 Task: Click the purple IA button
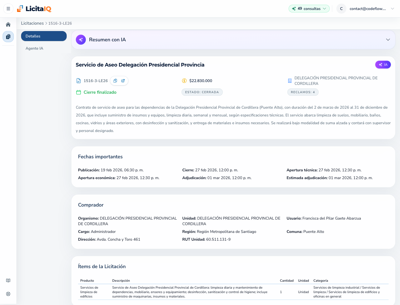tap(383, 65)
